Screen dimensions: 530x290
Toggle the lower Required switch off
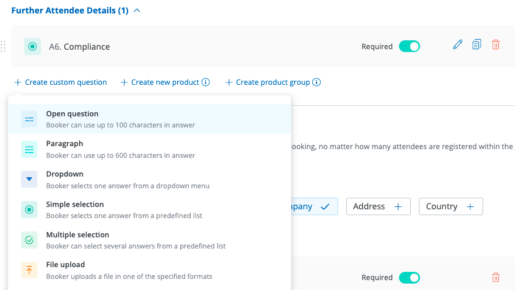[409, 278]
